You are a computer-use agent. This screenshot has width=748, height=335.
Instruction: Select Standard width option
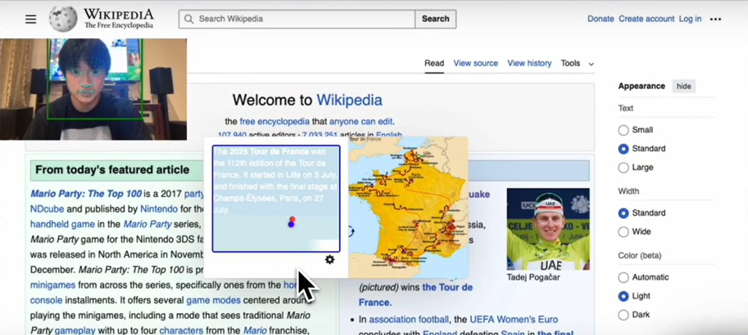[x=623, y=213]
